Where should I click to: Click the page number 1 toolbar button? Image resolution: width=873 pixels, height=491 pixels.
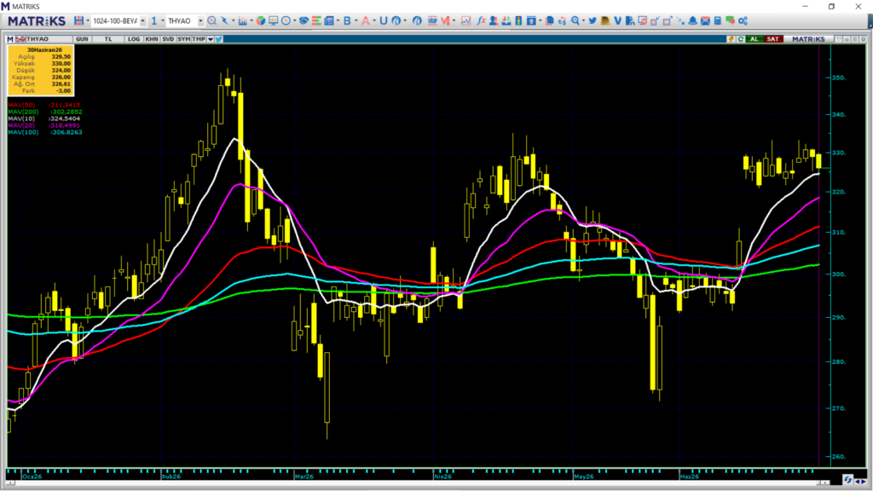[154, 20]
